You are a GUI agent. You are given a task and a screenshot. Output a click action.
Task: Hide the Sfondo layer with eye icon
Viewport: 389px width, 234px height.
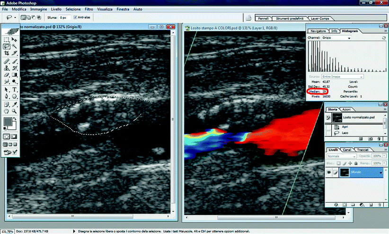(329, 173)
